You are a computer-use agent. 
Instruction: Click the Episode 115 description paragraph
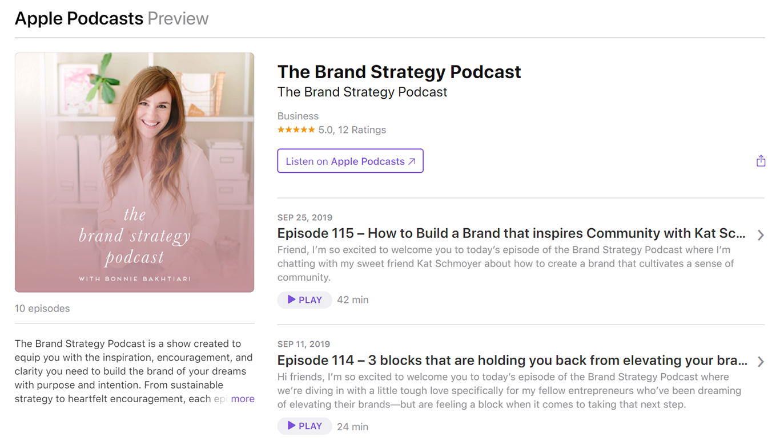pyautogui.click(x=506, y=264)
